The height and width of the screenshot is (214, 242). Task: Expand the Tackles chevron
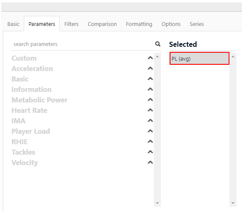(150, 152)
